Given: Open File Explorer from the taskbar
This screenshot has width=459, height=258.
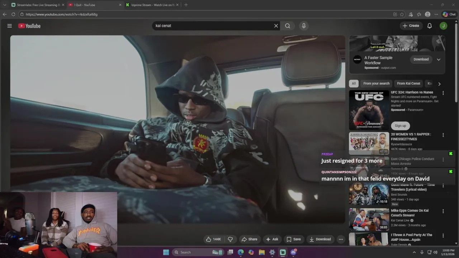Looking at the screenshot, I should point(262,252).
